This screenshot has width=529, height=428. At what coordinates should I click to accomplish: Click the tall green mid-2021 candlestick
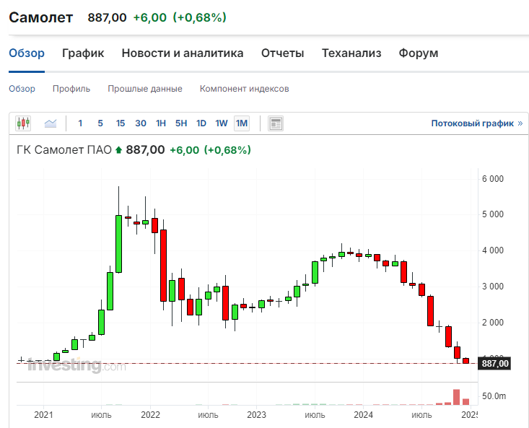pos(119,243)
